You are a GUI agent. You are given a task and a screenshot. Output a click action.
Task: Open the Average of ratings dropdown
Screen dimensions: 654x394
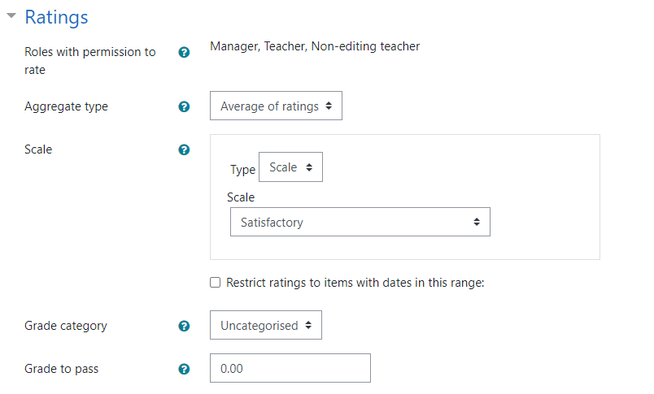276,106
